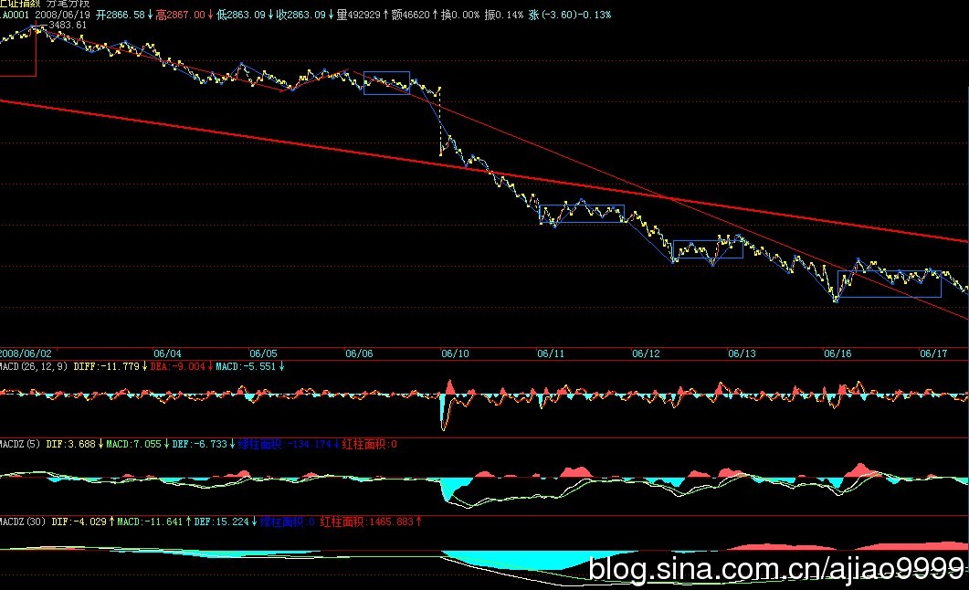Click the blue box drawn near 06/16
The height and width of the screenshot is (590, 969).
click(889, 283)
